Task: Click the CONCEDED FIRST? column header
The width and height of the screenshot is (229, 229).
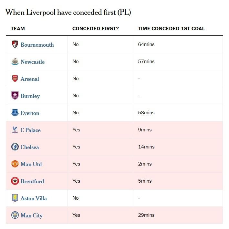Action: (x=96, y=28)
